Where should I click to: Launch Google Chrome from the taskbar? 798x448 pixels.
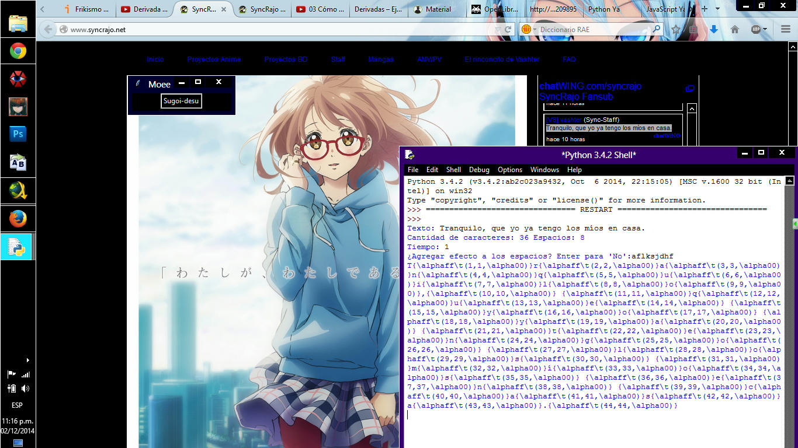18,51
